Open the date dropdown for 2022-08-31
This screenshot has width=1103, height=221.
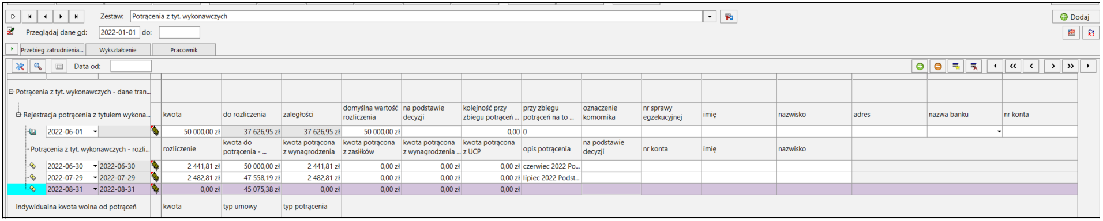(95, 189)
